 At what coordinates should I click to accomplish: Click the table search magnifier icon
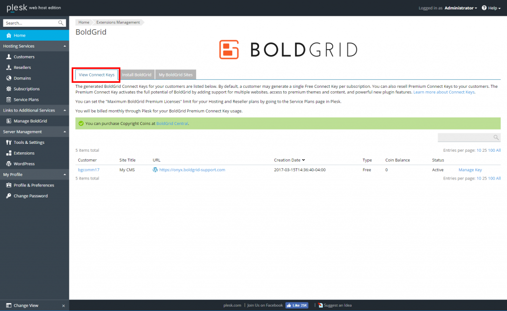pyautogui.click(x=496, y=137)
